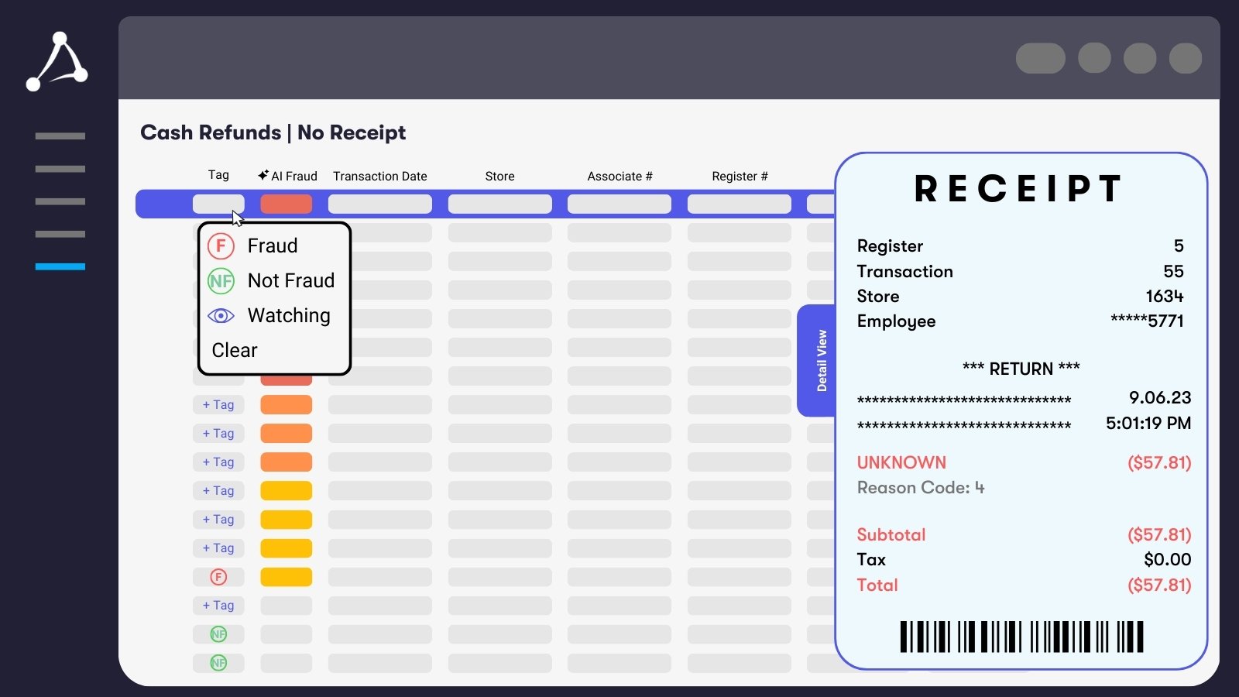This screenshot has height=697, width=1239.
Task: Click the red F icon beside Fraud in the menu
Action: [220, 245]
